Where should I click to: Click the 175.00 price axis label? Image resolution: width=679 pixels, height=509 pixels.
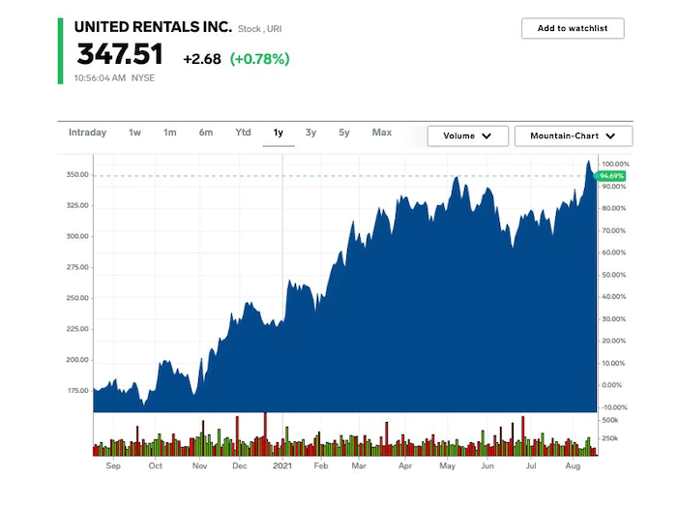78,390
